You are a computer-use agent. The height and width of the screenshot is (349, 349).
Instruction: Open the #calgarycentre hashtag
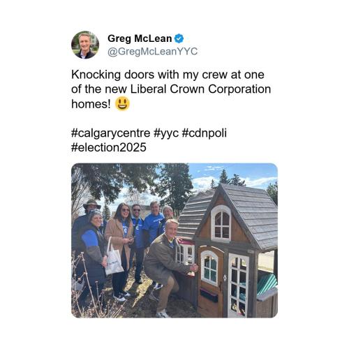pos(111,133)
